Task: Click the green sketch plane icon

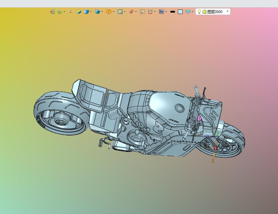Action: tap(60, 12)
